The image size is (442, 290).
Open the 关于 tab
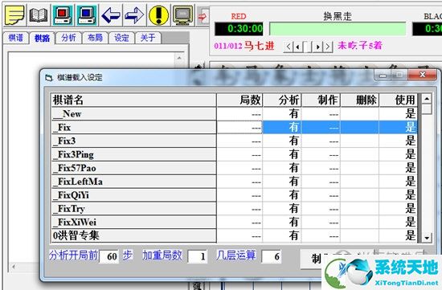tap(148, 38)
